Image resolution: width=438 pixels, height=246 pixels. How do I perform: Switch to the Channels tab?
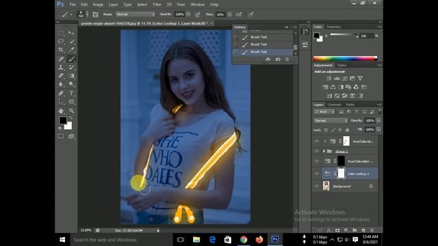[335, 105]
